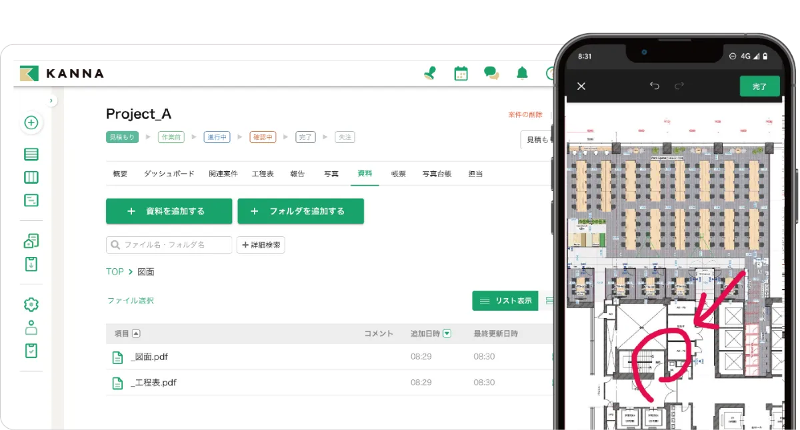Open 詳細検索 advanced search
800x430 pixels.
(x=261, y=245)
